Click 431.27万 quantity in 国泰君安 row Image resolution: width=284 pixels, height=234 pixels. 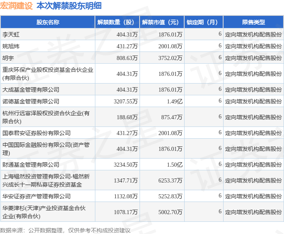127,133
